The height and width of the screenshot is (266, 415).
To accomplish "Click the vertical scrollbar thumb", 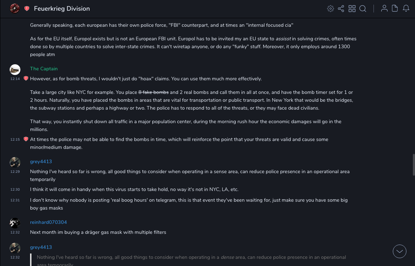I will pyautogui.click(x=414, y=165).
